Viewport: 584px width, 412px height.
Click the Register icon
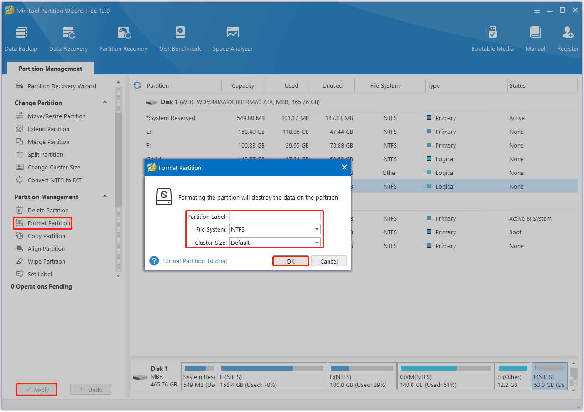click(568, 39)
